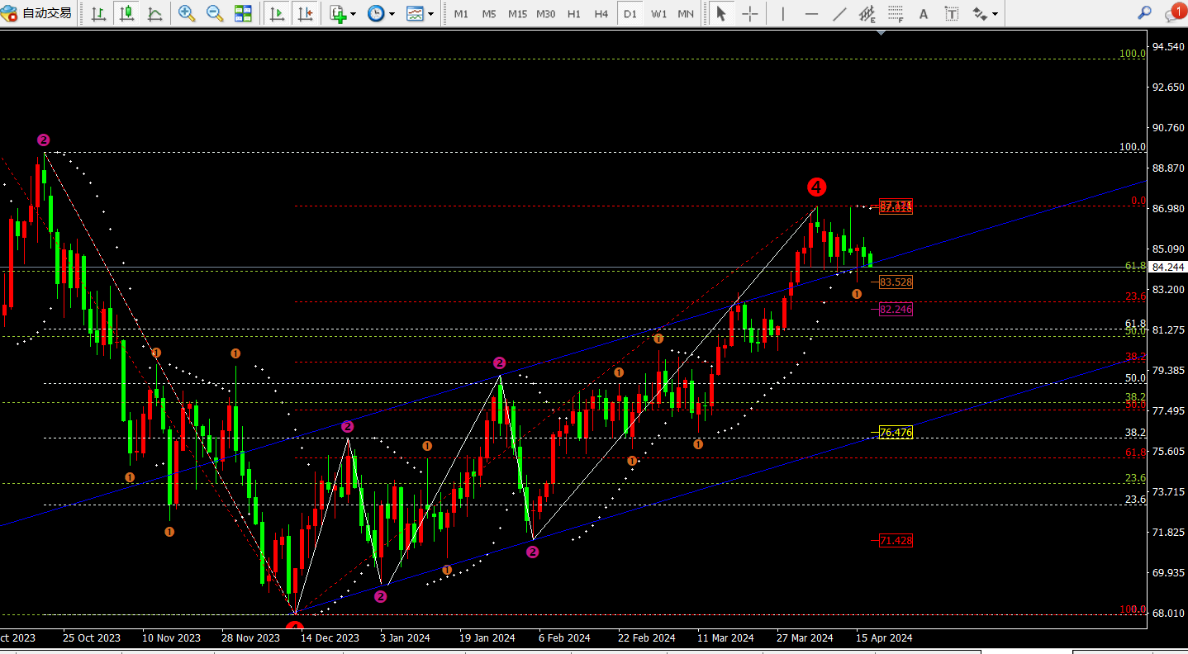Select the crosshair cursor tool

pos(749,13)
